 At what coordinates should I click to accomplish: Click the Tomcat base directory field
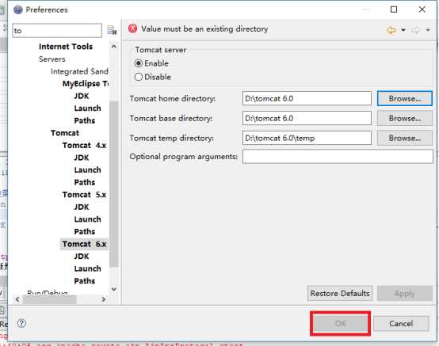point(307,118)
